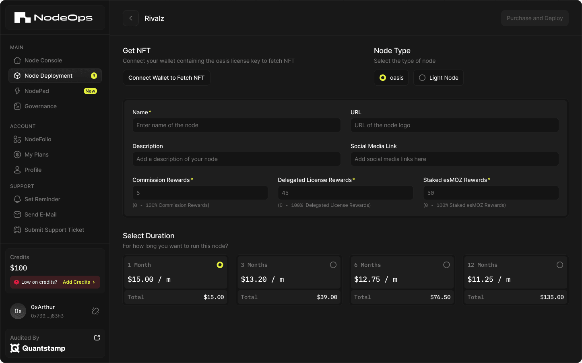The height and width of the screenshot is (363, 582).
Task: Select the oasis node type radio
Action: click(383, 78)
